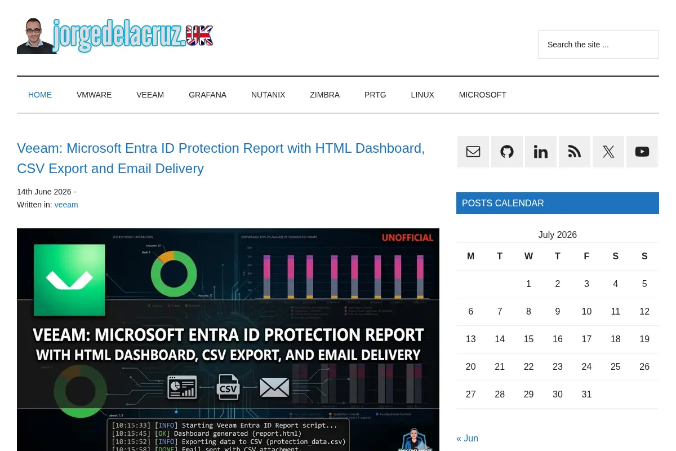Open the MICROSOFT menu category
This screenshot has width=676, height=451.
click(x=482, y=95)
